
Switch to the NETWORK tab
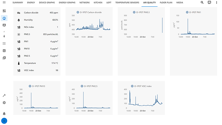(85, 2)
